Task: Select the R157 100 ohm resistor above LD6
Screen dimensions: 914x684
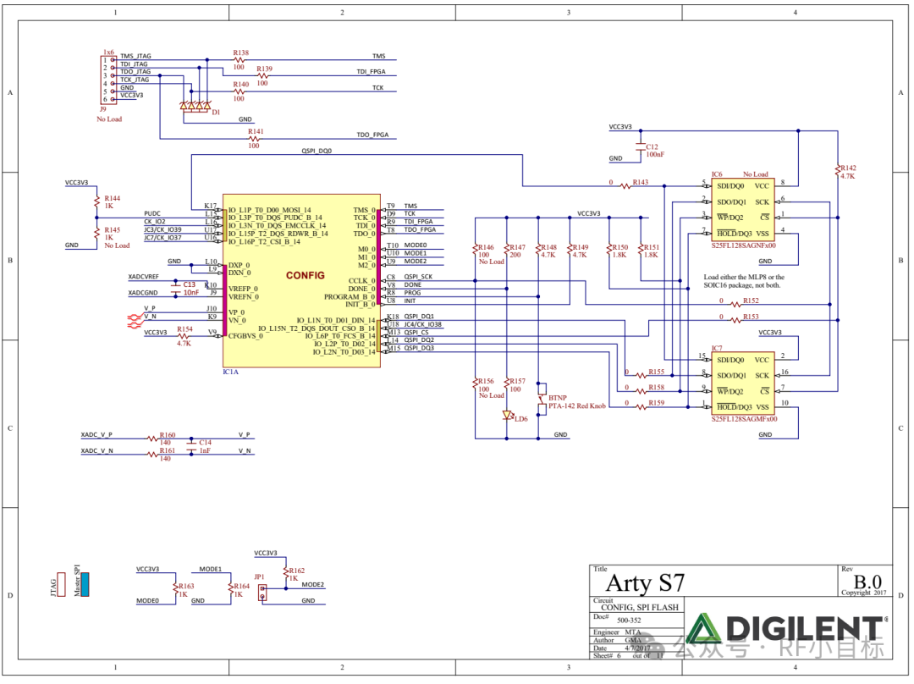Action: [x=507, y=383]
